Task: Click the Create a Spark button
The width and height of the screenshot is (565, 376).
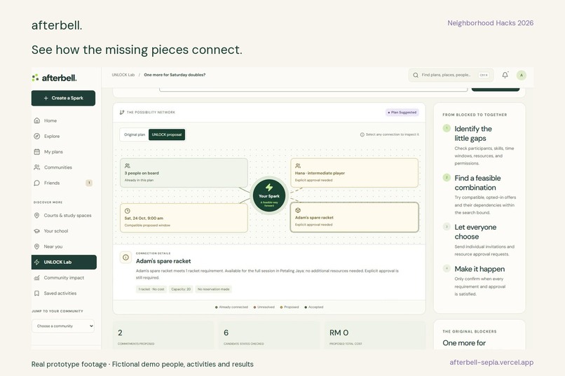Action: click(63, 98)
